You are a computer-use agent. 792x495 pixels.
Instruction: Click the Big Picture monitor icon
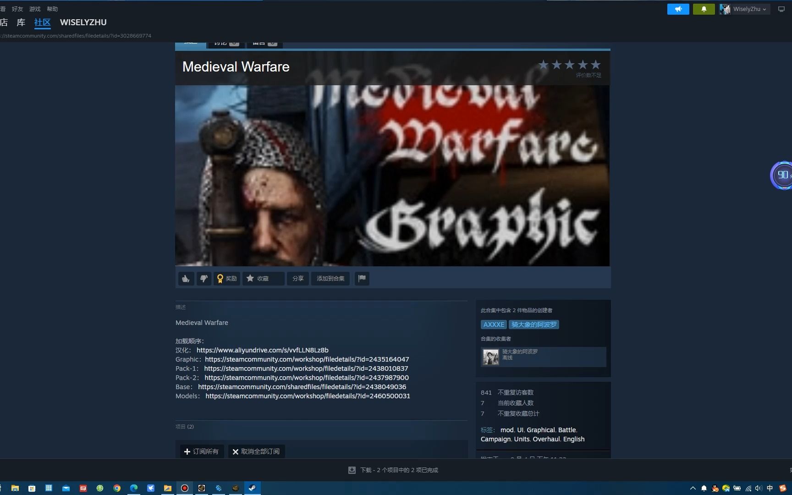tap(781, 9)
